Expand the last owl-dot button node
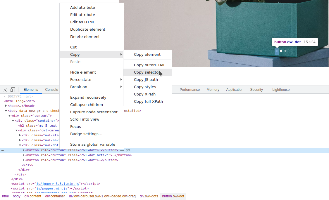The width and height of the screenshot is (329, 200). click(x=23, y=160)
